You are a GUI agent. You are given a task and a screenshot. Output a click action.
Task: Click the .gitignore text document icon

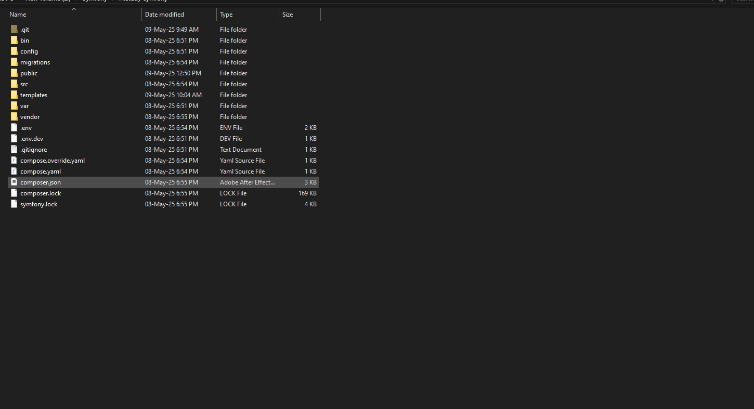(14, 150)
